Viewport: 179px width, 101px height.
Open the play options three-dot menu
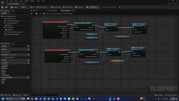pyautogui.click(x=98, y=7)
